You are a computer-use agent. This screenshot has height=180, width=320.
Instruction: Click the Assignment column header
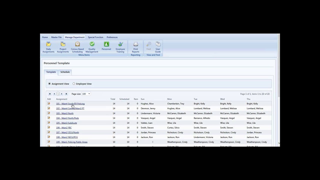point(62,99)
